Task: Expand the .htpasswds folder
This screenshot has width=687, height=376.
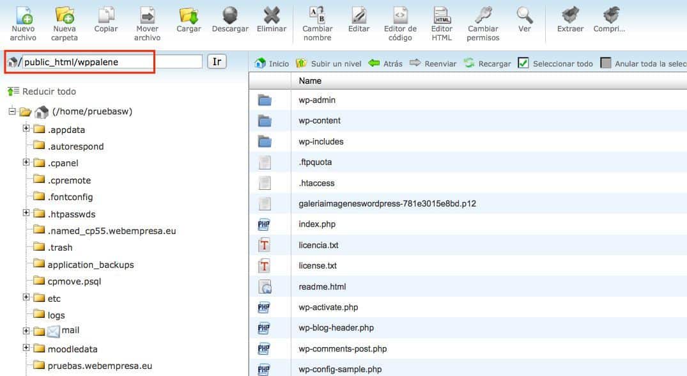Action: coord(26,213)
